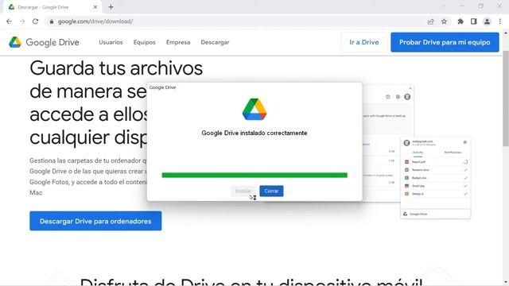Open the Empresa menu item

(178, 42)
